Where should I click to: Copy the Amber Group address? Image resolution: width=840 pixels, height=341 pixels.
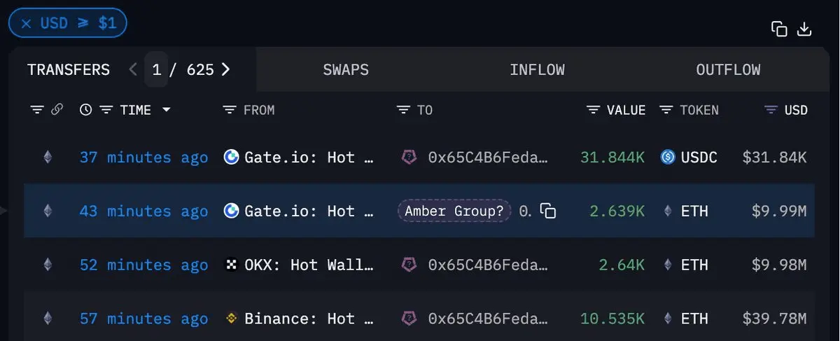(x=549, y=211)
